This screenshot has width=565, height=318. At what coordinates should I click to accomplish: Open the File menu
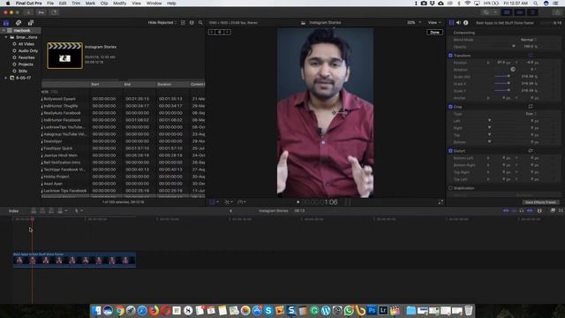click(x=50, y=4)
